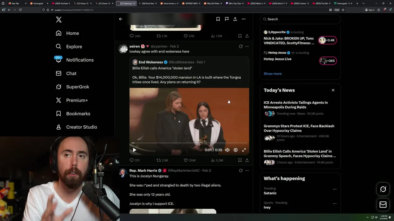View analytics showing 5.3M views
394x221 pixels.
point(217,160)
